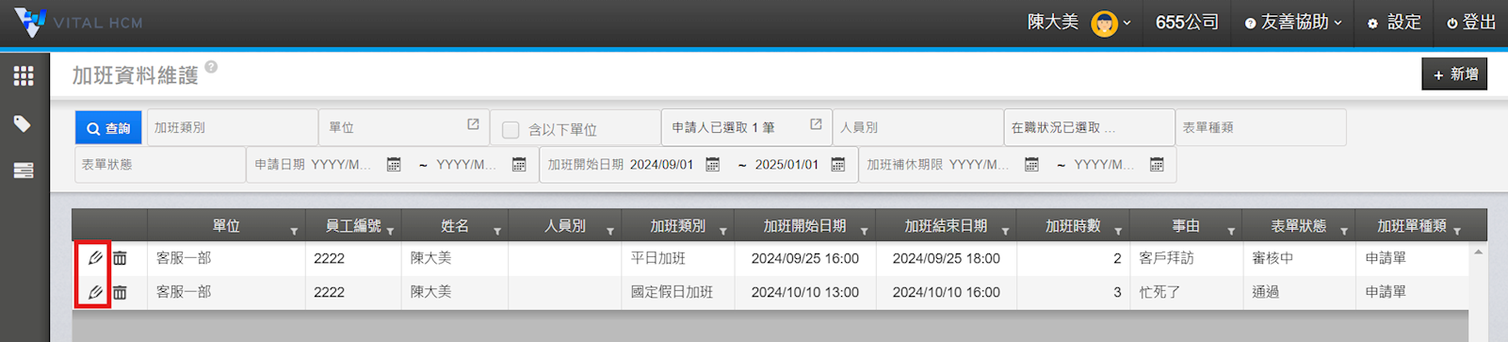
Task: Toggle the 含以下單位 checkbox
Action: coord(511,129)
